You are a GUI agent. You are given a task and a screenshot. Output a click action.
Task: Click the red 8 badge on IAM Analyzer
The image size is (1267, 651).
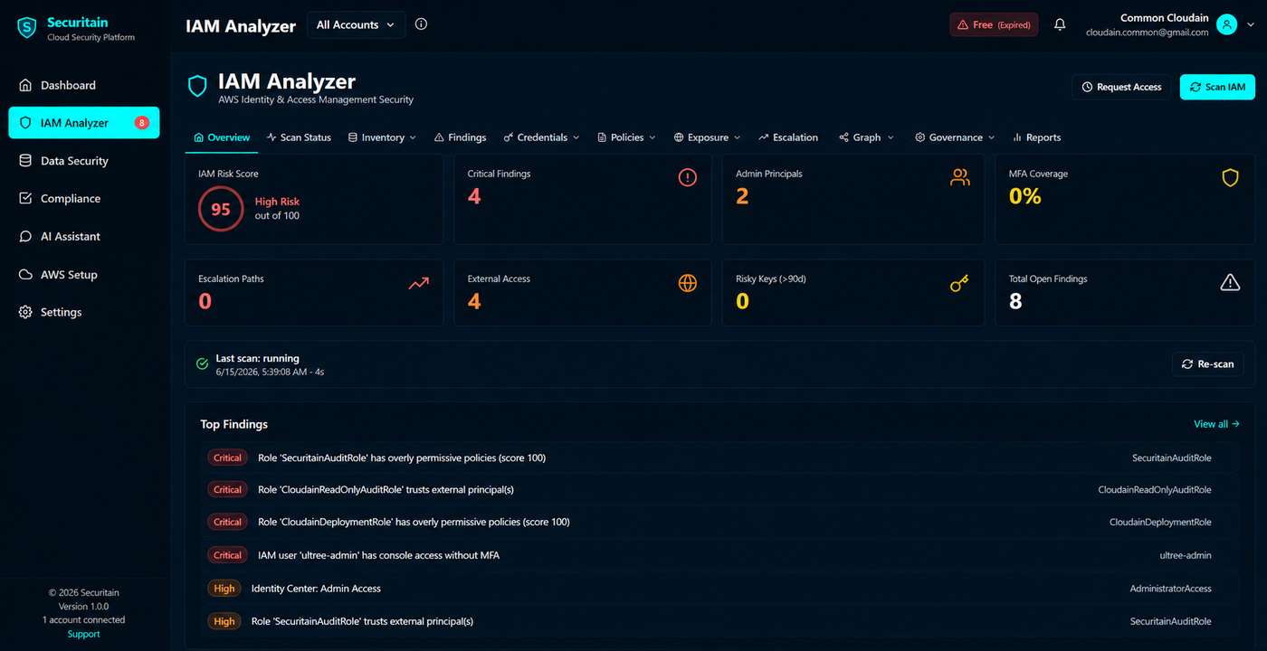(x=142, y=123)
